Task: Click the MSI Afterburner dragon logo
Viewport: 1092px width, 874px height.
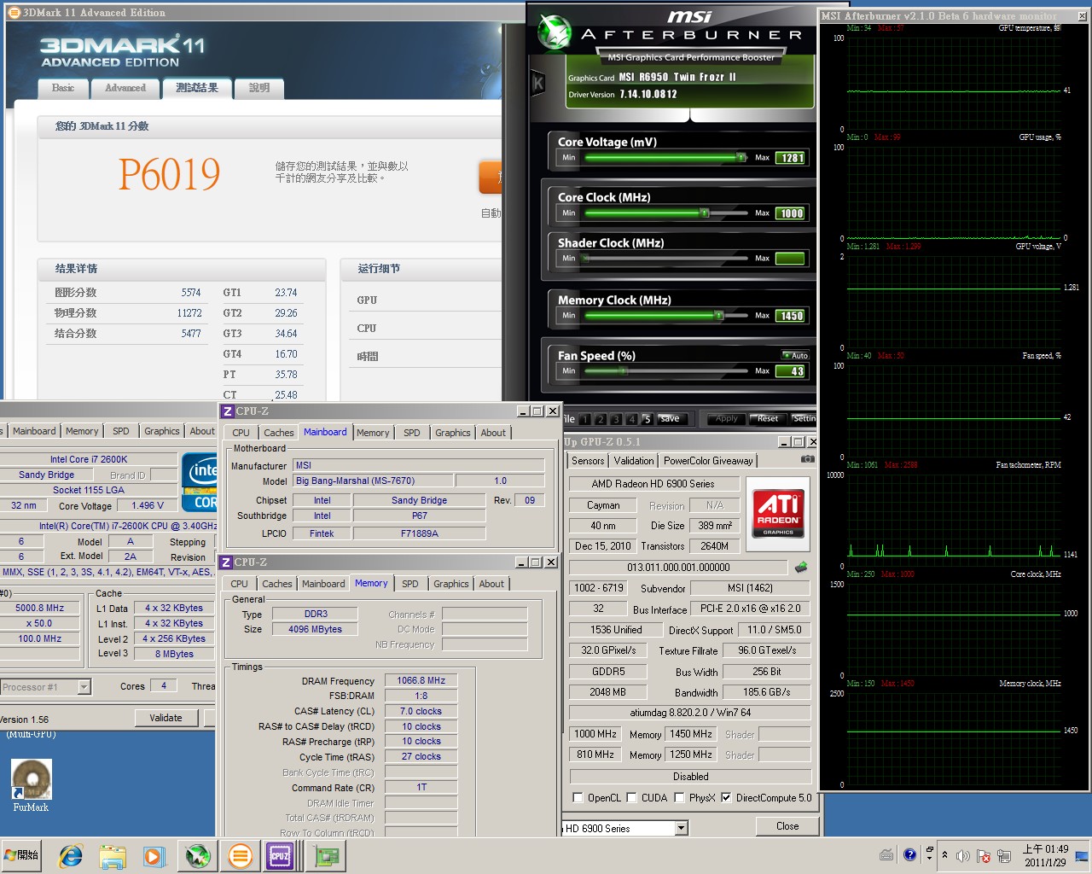Action: coord(555,32)
